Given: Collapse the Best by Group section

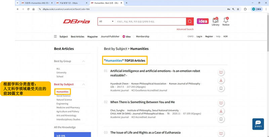Looking at the screenshot, I should point(83,61).
